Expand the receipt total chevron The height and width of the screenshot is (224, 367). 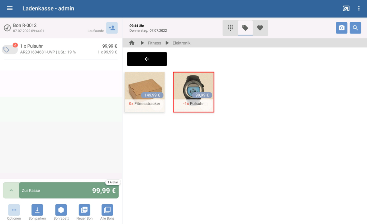pos(11,190)
